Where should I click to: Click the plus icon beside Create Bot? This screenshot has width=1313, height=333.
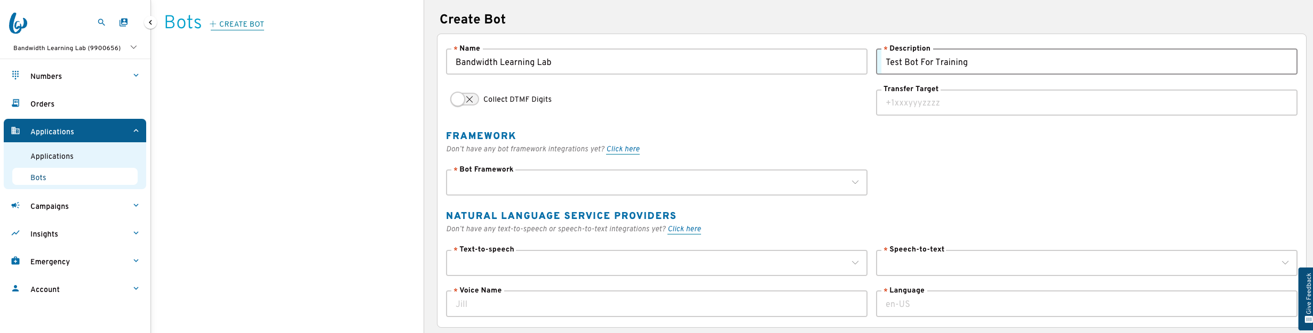(213, 24)
